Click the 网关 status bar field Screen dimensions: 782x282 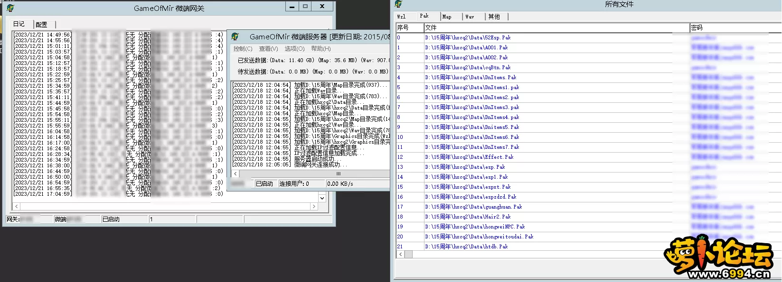pyautogui.click(x=29, y=219)
